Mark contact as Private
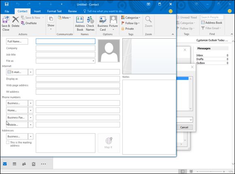The image size is (235, 174). [128, 29]
